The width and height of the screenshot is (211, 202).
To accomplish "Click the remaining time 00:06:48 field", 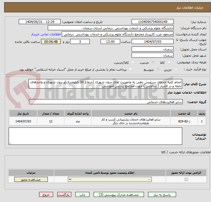I will [51, 41].
